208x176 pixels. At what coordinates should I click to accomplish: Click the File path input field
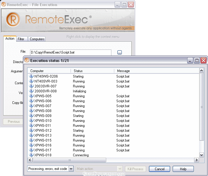[x=70, y=52]
